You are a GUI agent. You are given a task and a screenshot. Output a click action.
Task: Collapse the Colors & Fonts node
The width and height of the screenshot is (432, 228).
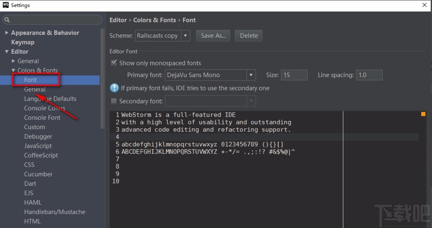13,71
